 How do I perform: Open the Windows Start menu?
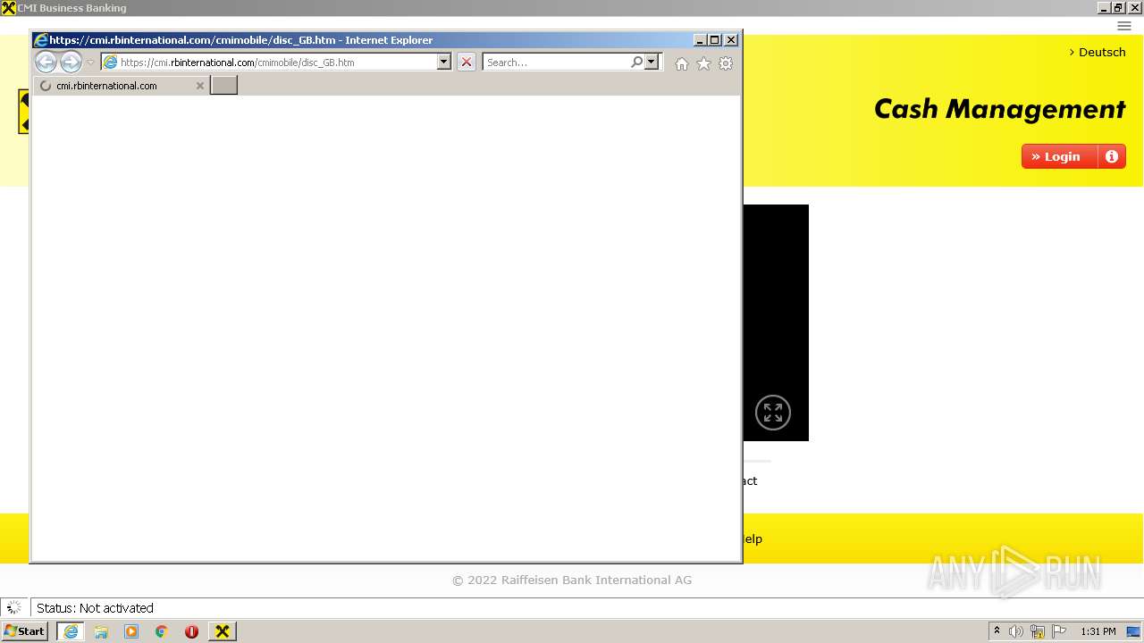click(24, 630)
